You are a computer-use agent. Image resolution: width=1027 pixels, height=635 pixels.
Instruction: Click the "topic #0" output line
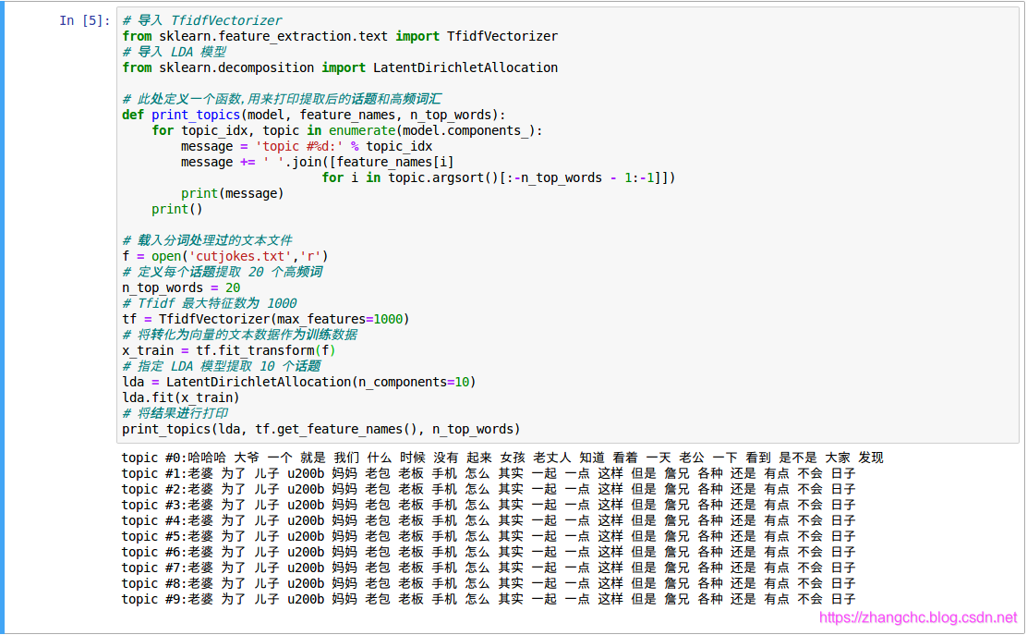pos(502,458)
